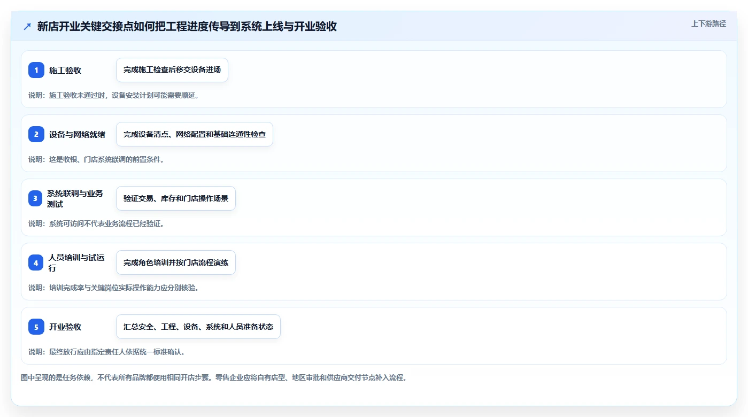Click the step 5 number badge
The height and width of the screenshot is (417, 748).
point(36,327)
